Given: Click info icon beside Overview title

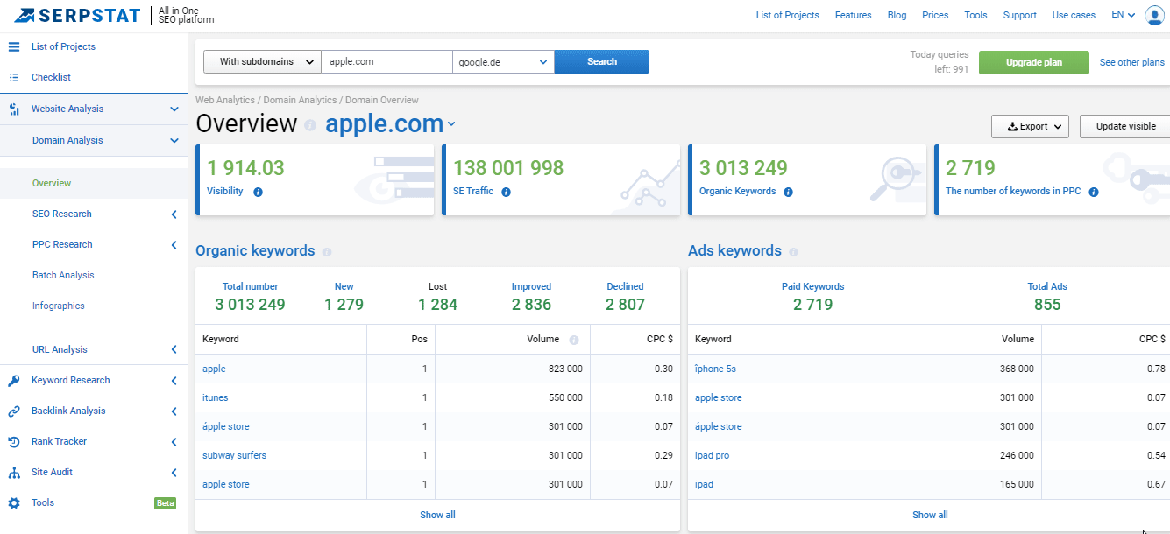Looking at the screenshot, I should (310, 125).
